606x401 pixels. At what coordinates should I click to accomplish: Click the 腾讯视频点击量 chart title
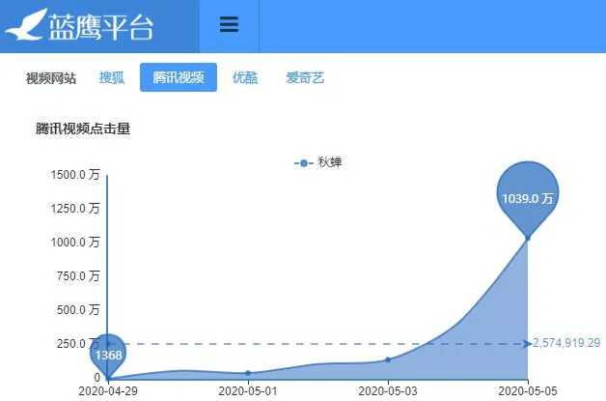click(x=83, y=129)
